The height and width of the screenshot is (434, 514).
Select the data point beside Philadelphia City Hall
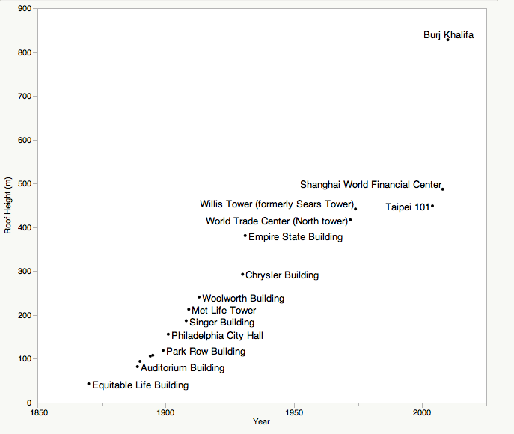coord(168,334)
